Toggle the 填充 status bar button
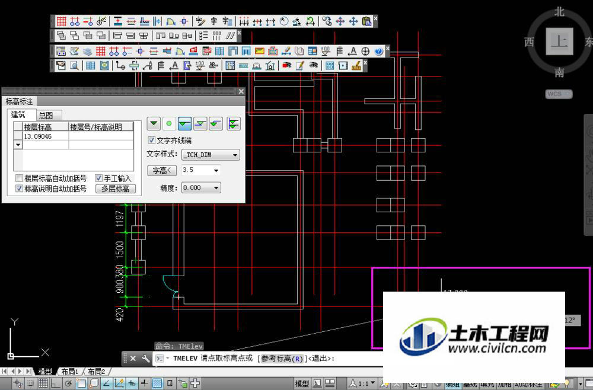This screenshot has width=593, height=390. point(487,384)
